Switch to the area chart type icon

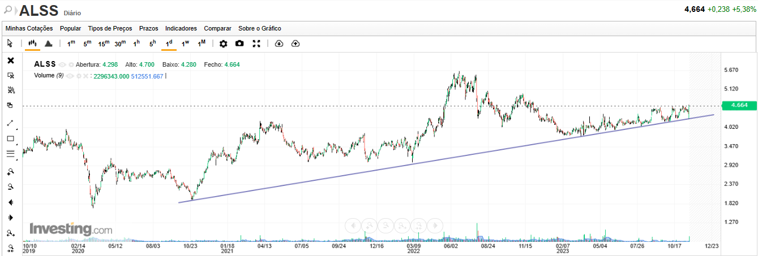point(49,44)
